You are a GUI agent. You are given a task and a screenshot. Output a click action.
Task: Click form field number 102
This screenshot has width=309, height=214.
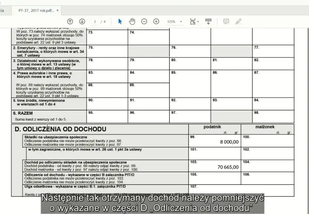pyautogui.click(x=267, y=154)
